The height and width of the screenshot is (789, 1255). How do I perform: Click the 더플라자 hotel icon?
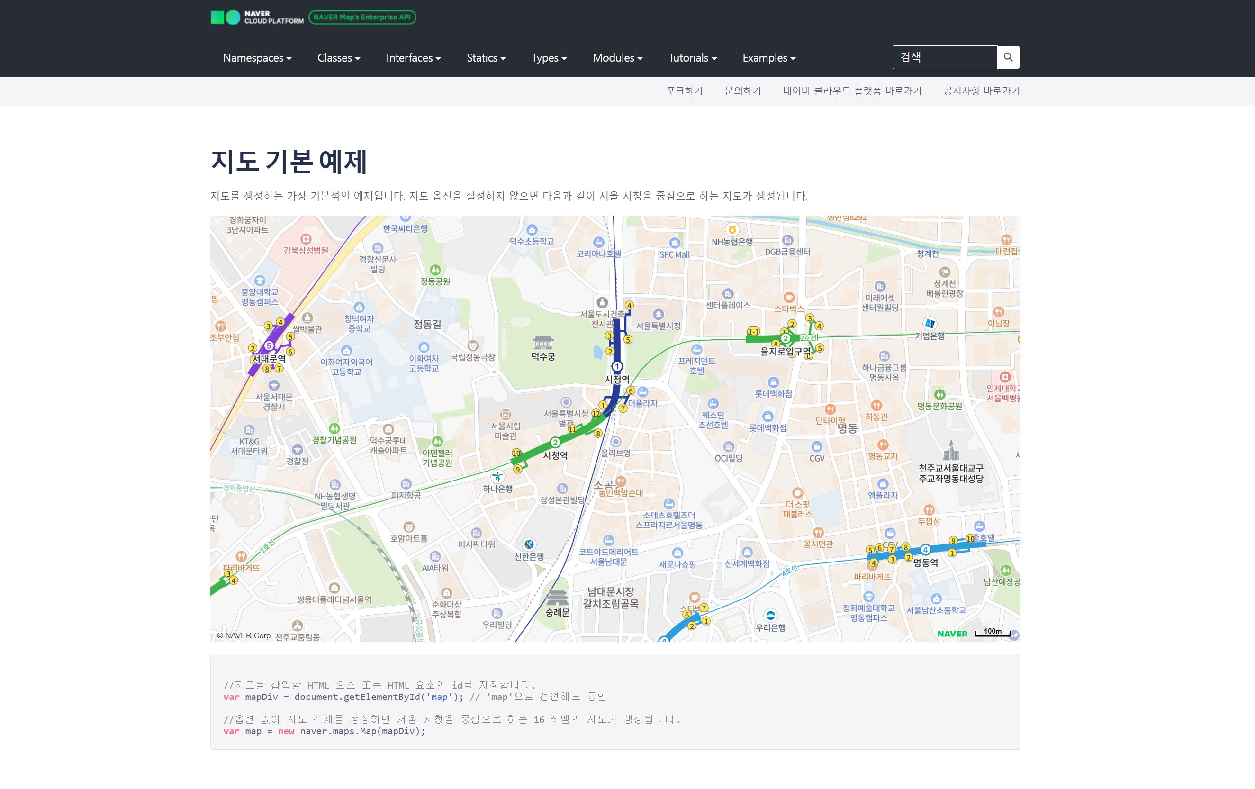click(642, 391)
